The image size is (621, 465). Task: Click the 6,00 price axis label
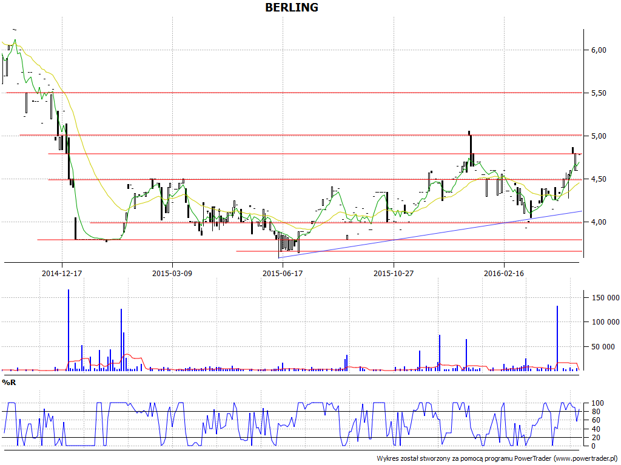(x=599, y=50)
